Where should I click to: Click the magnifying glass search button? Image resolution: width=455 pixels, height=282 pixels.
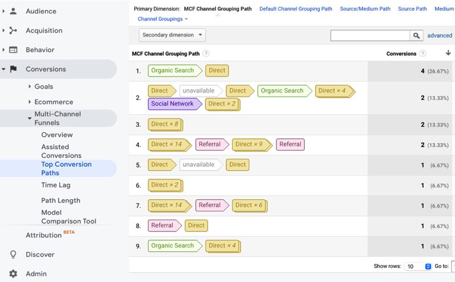[x=417, y=35]
